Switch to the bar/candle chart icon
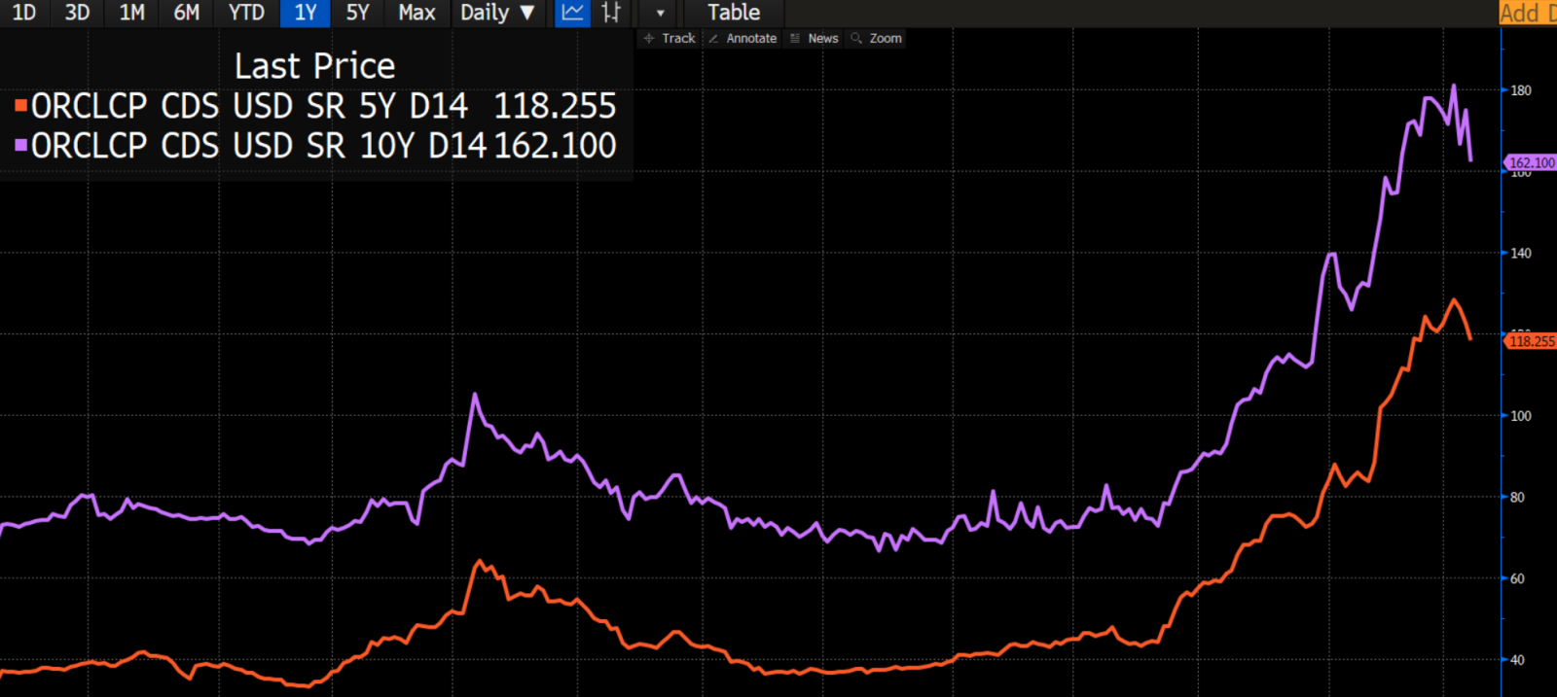This screenshot has height=697, width=1557. (x=611, y=13)
